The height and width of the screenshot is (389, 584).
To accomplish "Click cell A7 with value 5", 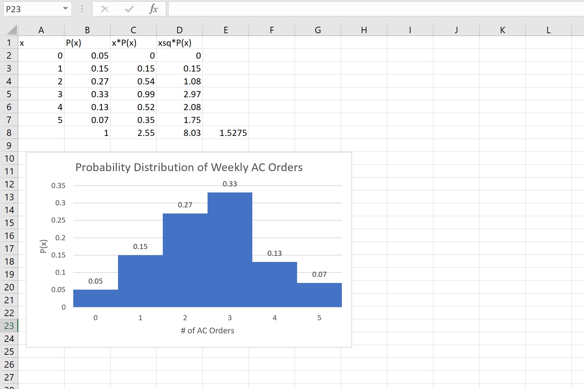I will (41, 120).
